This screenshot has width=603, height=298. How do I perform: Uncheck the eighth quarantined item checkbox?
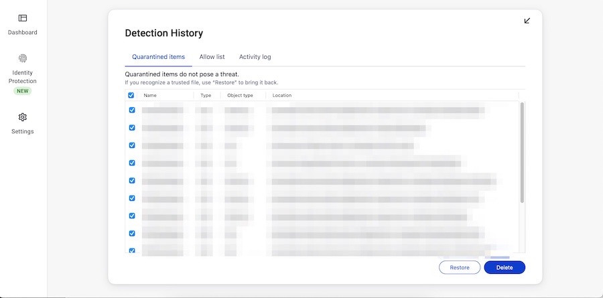click(132, 233)
